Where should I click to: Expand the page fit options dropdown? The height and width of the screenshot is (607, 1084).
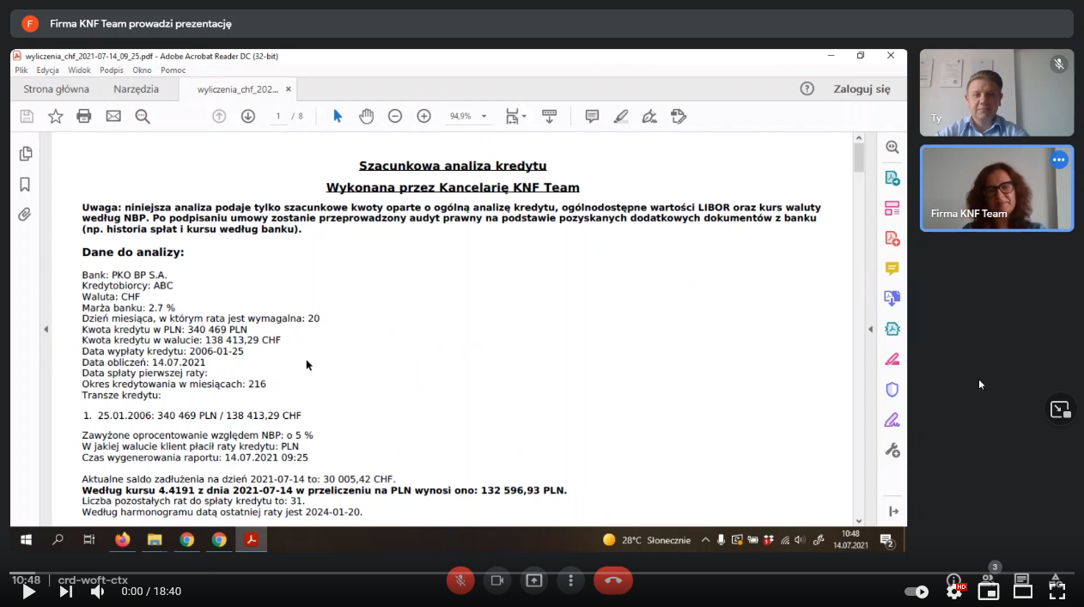(524, 117)
